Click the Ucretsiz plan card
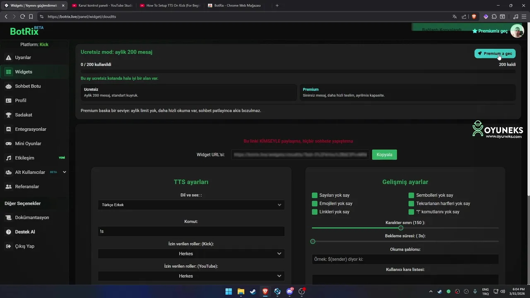This screenshot has width=530, height=298. (x=189, y=92)
